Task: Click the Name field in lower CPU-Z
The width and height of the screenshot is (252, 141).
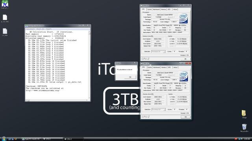Action: (165, 73)
